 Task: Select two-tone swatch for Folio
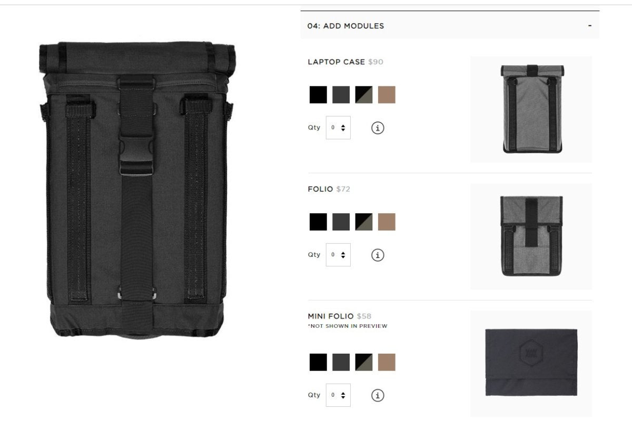point(364,222)
